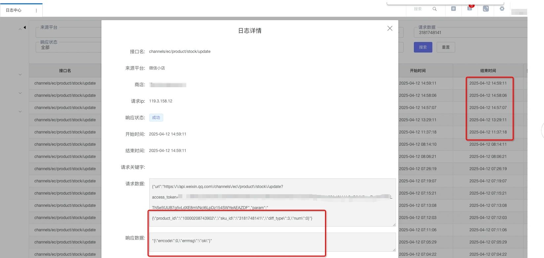Click end time cell 2025-04-12 11:37:18
544x258 pixels.
coord(488,132)
